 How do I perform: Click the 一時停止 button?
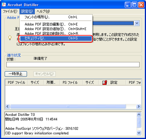pyautogui.click(x=16, y=74)
